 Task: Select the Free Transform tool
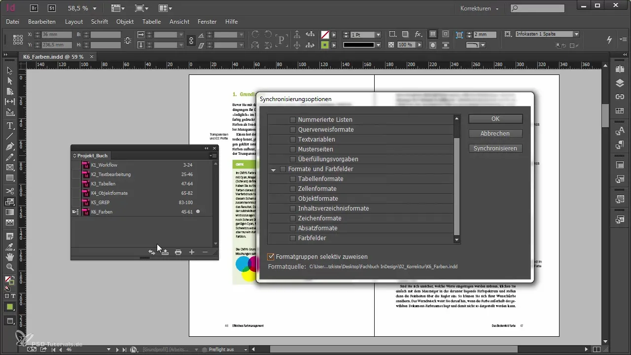(x=9, y=202)
